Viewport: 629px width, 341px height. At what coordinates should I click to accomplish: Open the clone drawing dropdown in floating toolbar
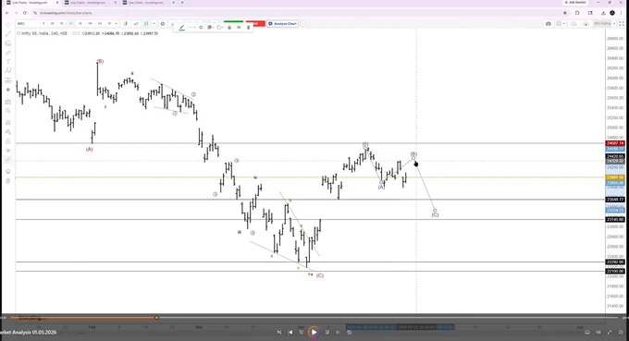point(219,27)
